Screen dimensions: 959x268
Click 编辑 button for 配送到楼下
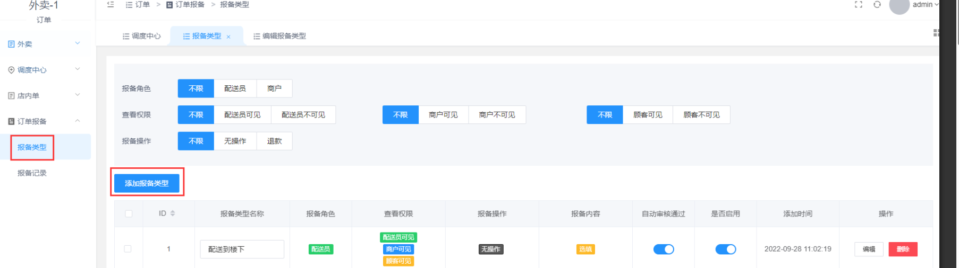[869, 249]
